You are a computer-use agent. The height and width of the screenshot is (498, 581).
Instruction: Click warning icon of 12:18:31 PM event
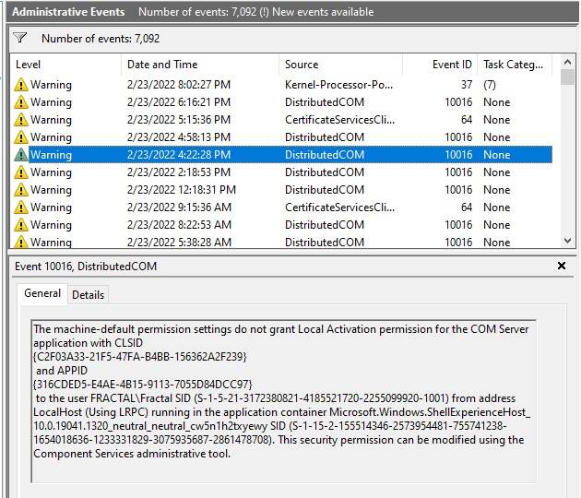point(21,190)
